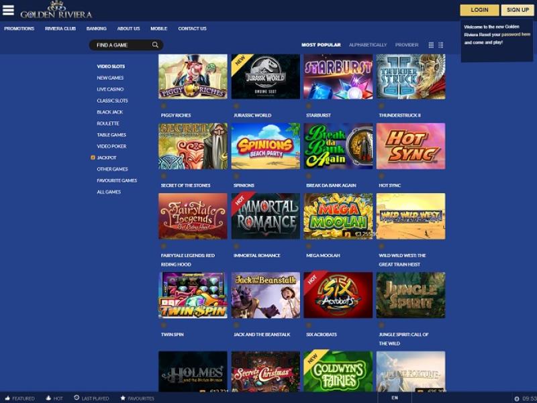Screen dimensions: 537x403
Task: Click the Favourites star icon in bottom bar
Action: pos(123,398)
